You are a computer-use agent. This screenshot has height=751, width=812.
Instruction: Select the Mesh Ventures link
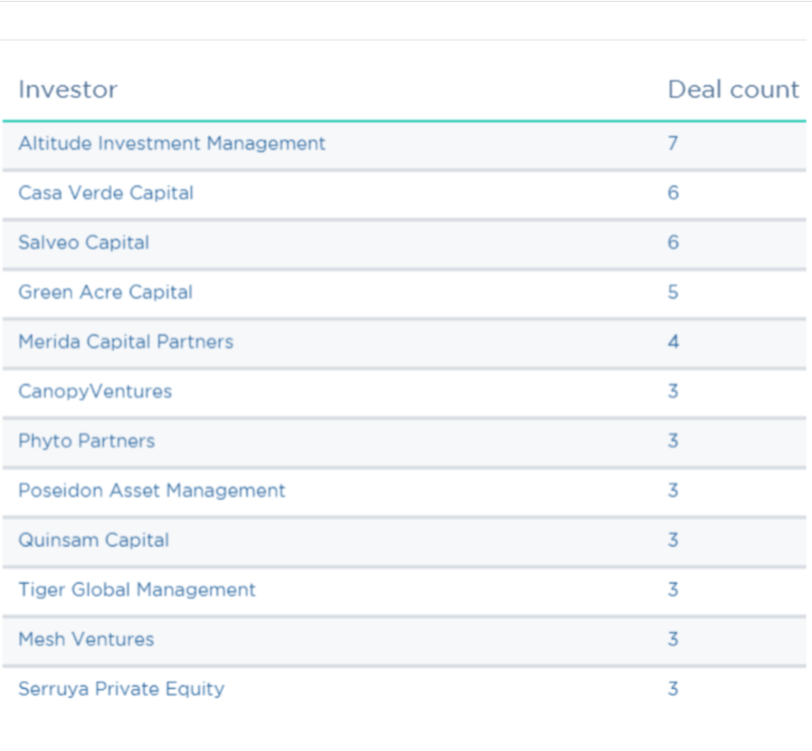83,640
